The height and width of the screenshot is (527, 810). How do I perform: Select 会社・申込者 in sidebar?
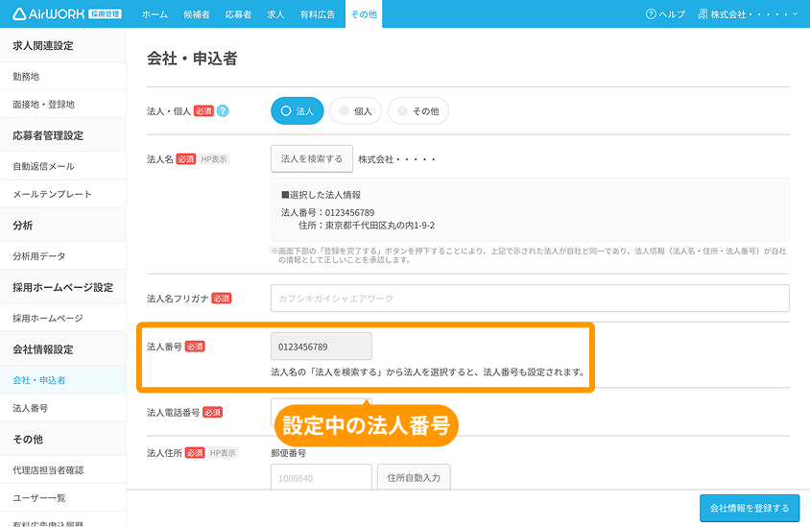63,380
